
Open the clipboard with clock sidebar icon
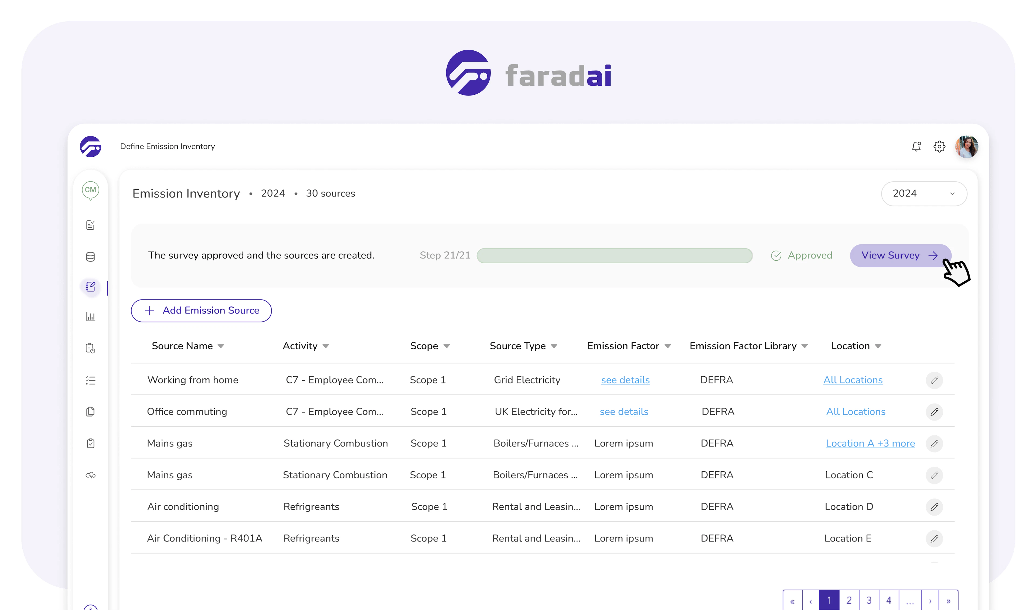pos(90,348)
